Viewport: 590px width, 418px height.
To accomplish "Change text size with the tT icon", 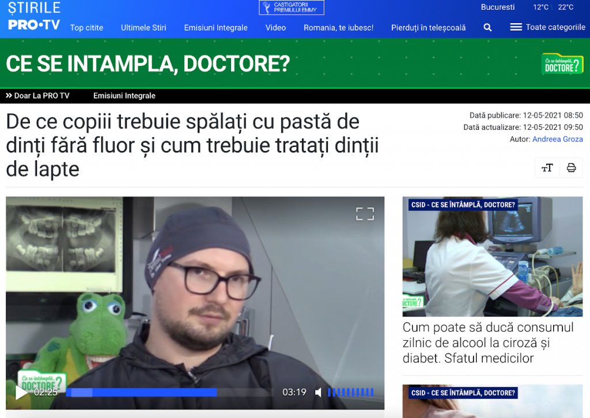I will [x=547, y=168].
